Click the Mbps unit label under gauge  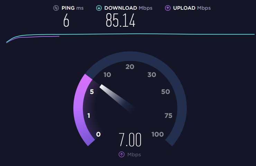(134, 155)
